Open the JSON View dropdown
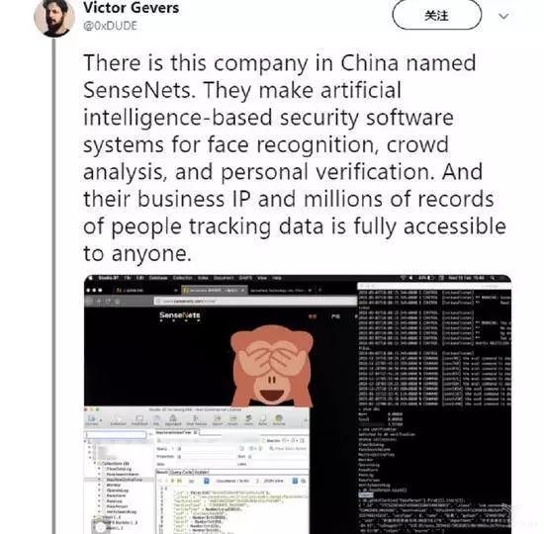 click(276, 481)
